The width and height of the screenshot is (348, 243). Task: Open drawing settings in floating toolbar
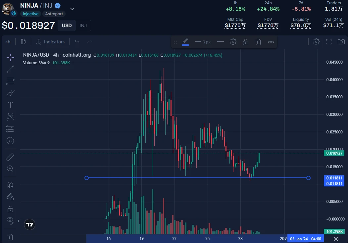[x=233, y=42]
